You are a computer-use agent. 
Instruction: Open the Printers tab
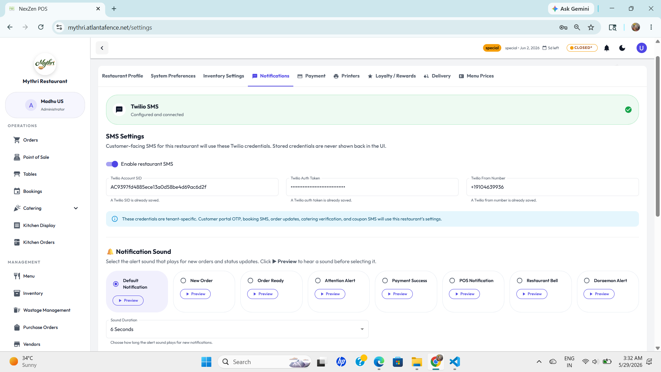(346, 76)
